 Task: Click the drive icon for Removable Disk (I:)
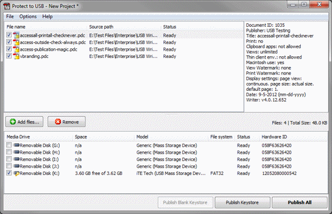coord(16,159)
